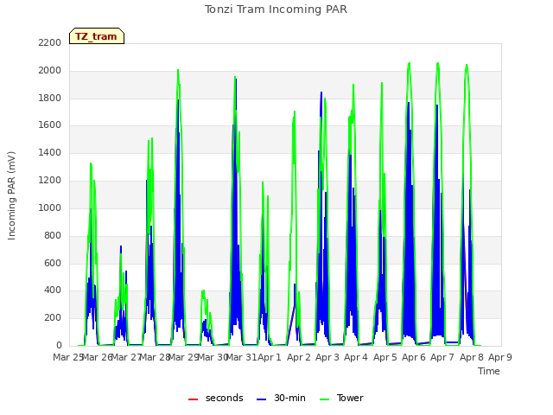Click the 2000 y-axis tick label
The height and width of the screenshot is (415, 553).
pyautogui.click(x=50, y=71)
